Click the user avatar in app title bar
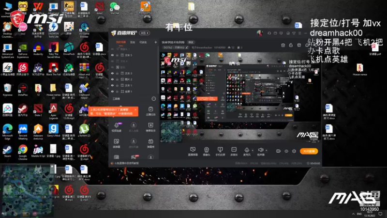Viewport: 387px width, 218px height. 259,33
